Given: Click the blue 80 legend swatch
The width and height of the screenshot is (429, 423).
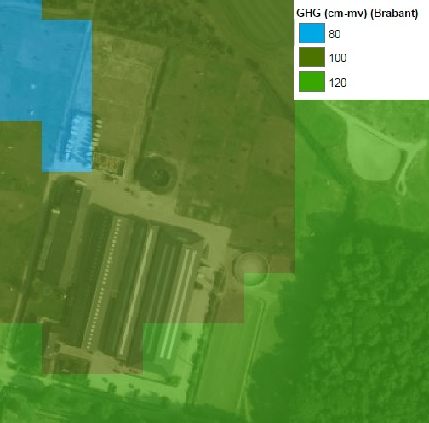Looking at the screenshot, I should click(312, 33).
